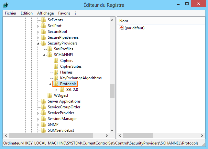Click the values pane scroll left arrow

coord(120,136)
